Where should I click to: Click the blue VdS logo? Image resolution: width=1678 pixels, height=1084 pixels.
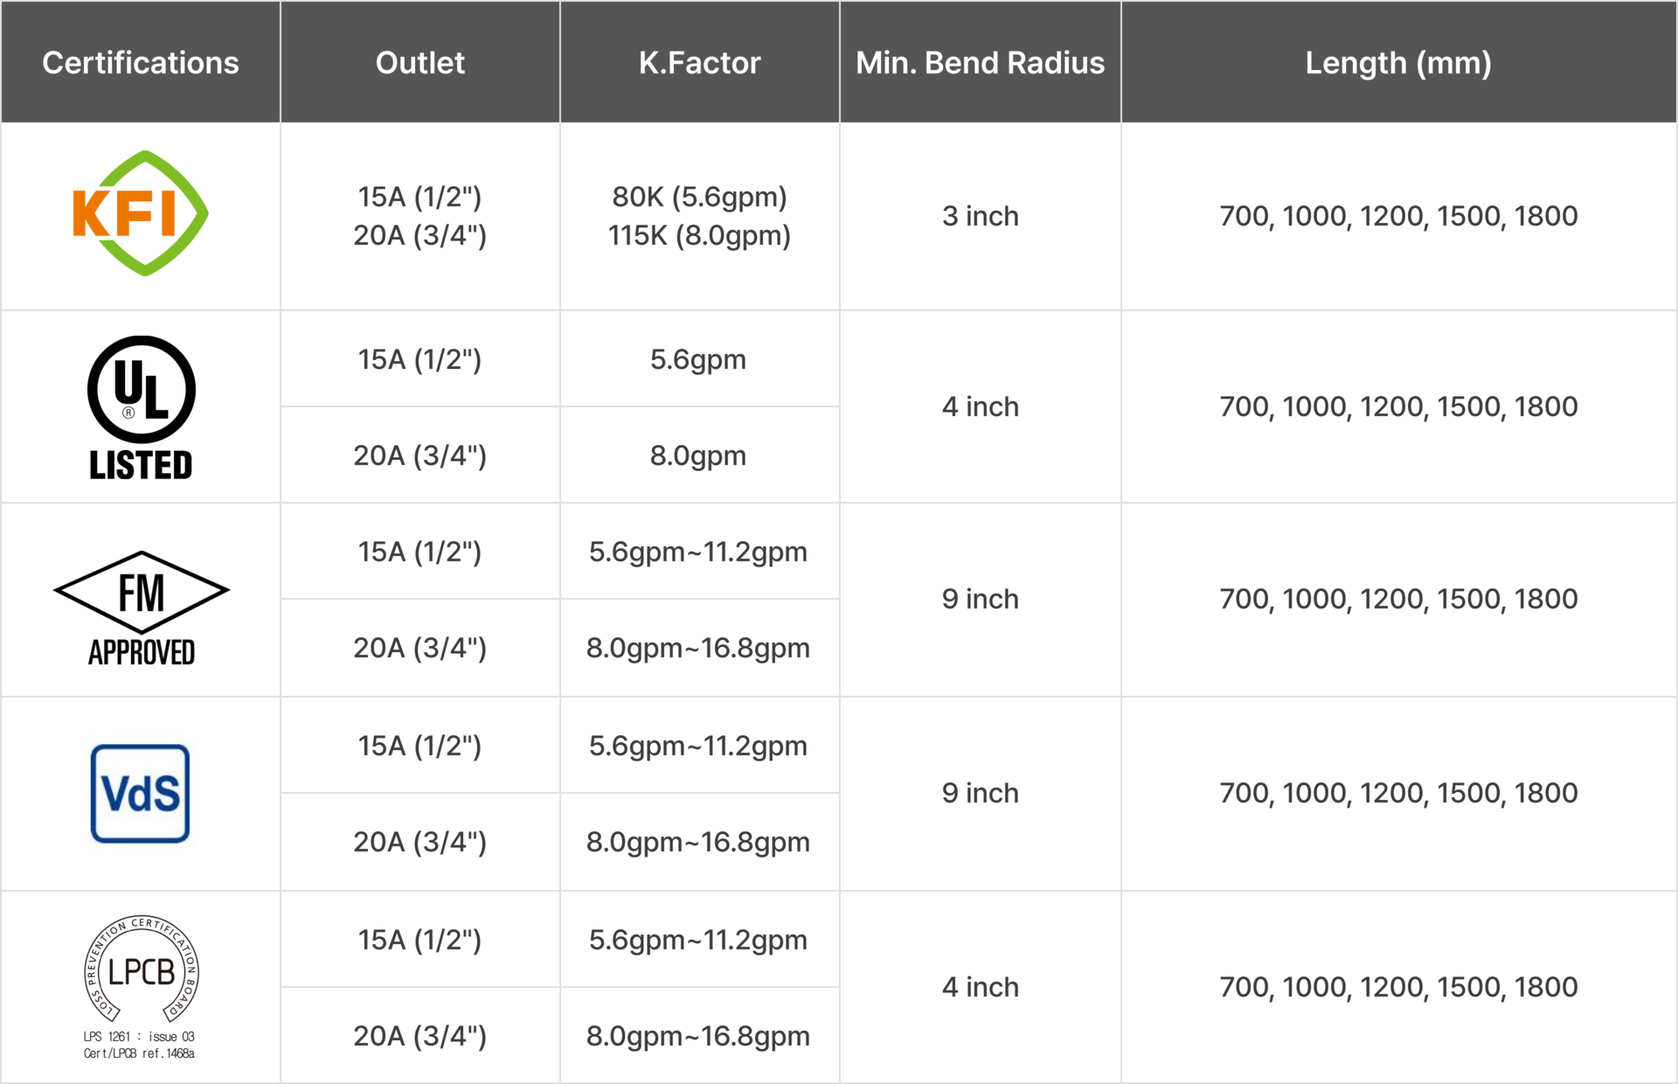[140, 793]
